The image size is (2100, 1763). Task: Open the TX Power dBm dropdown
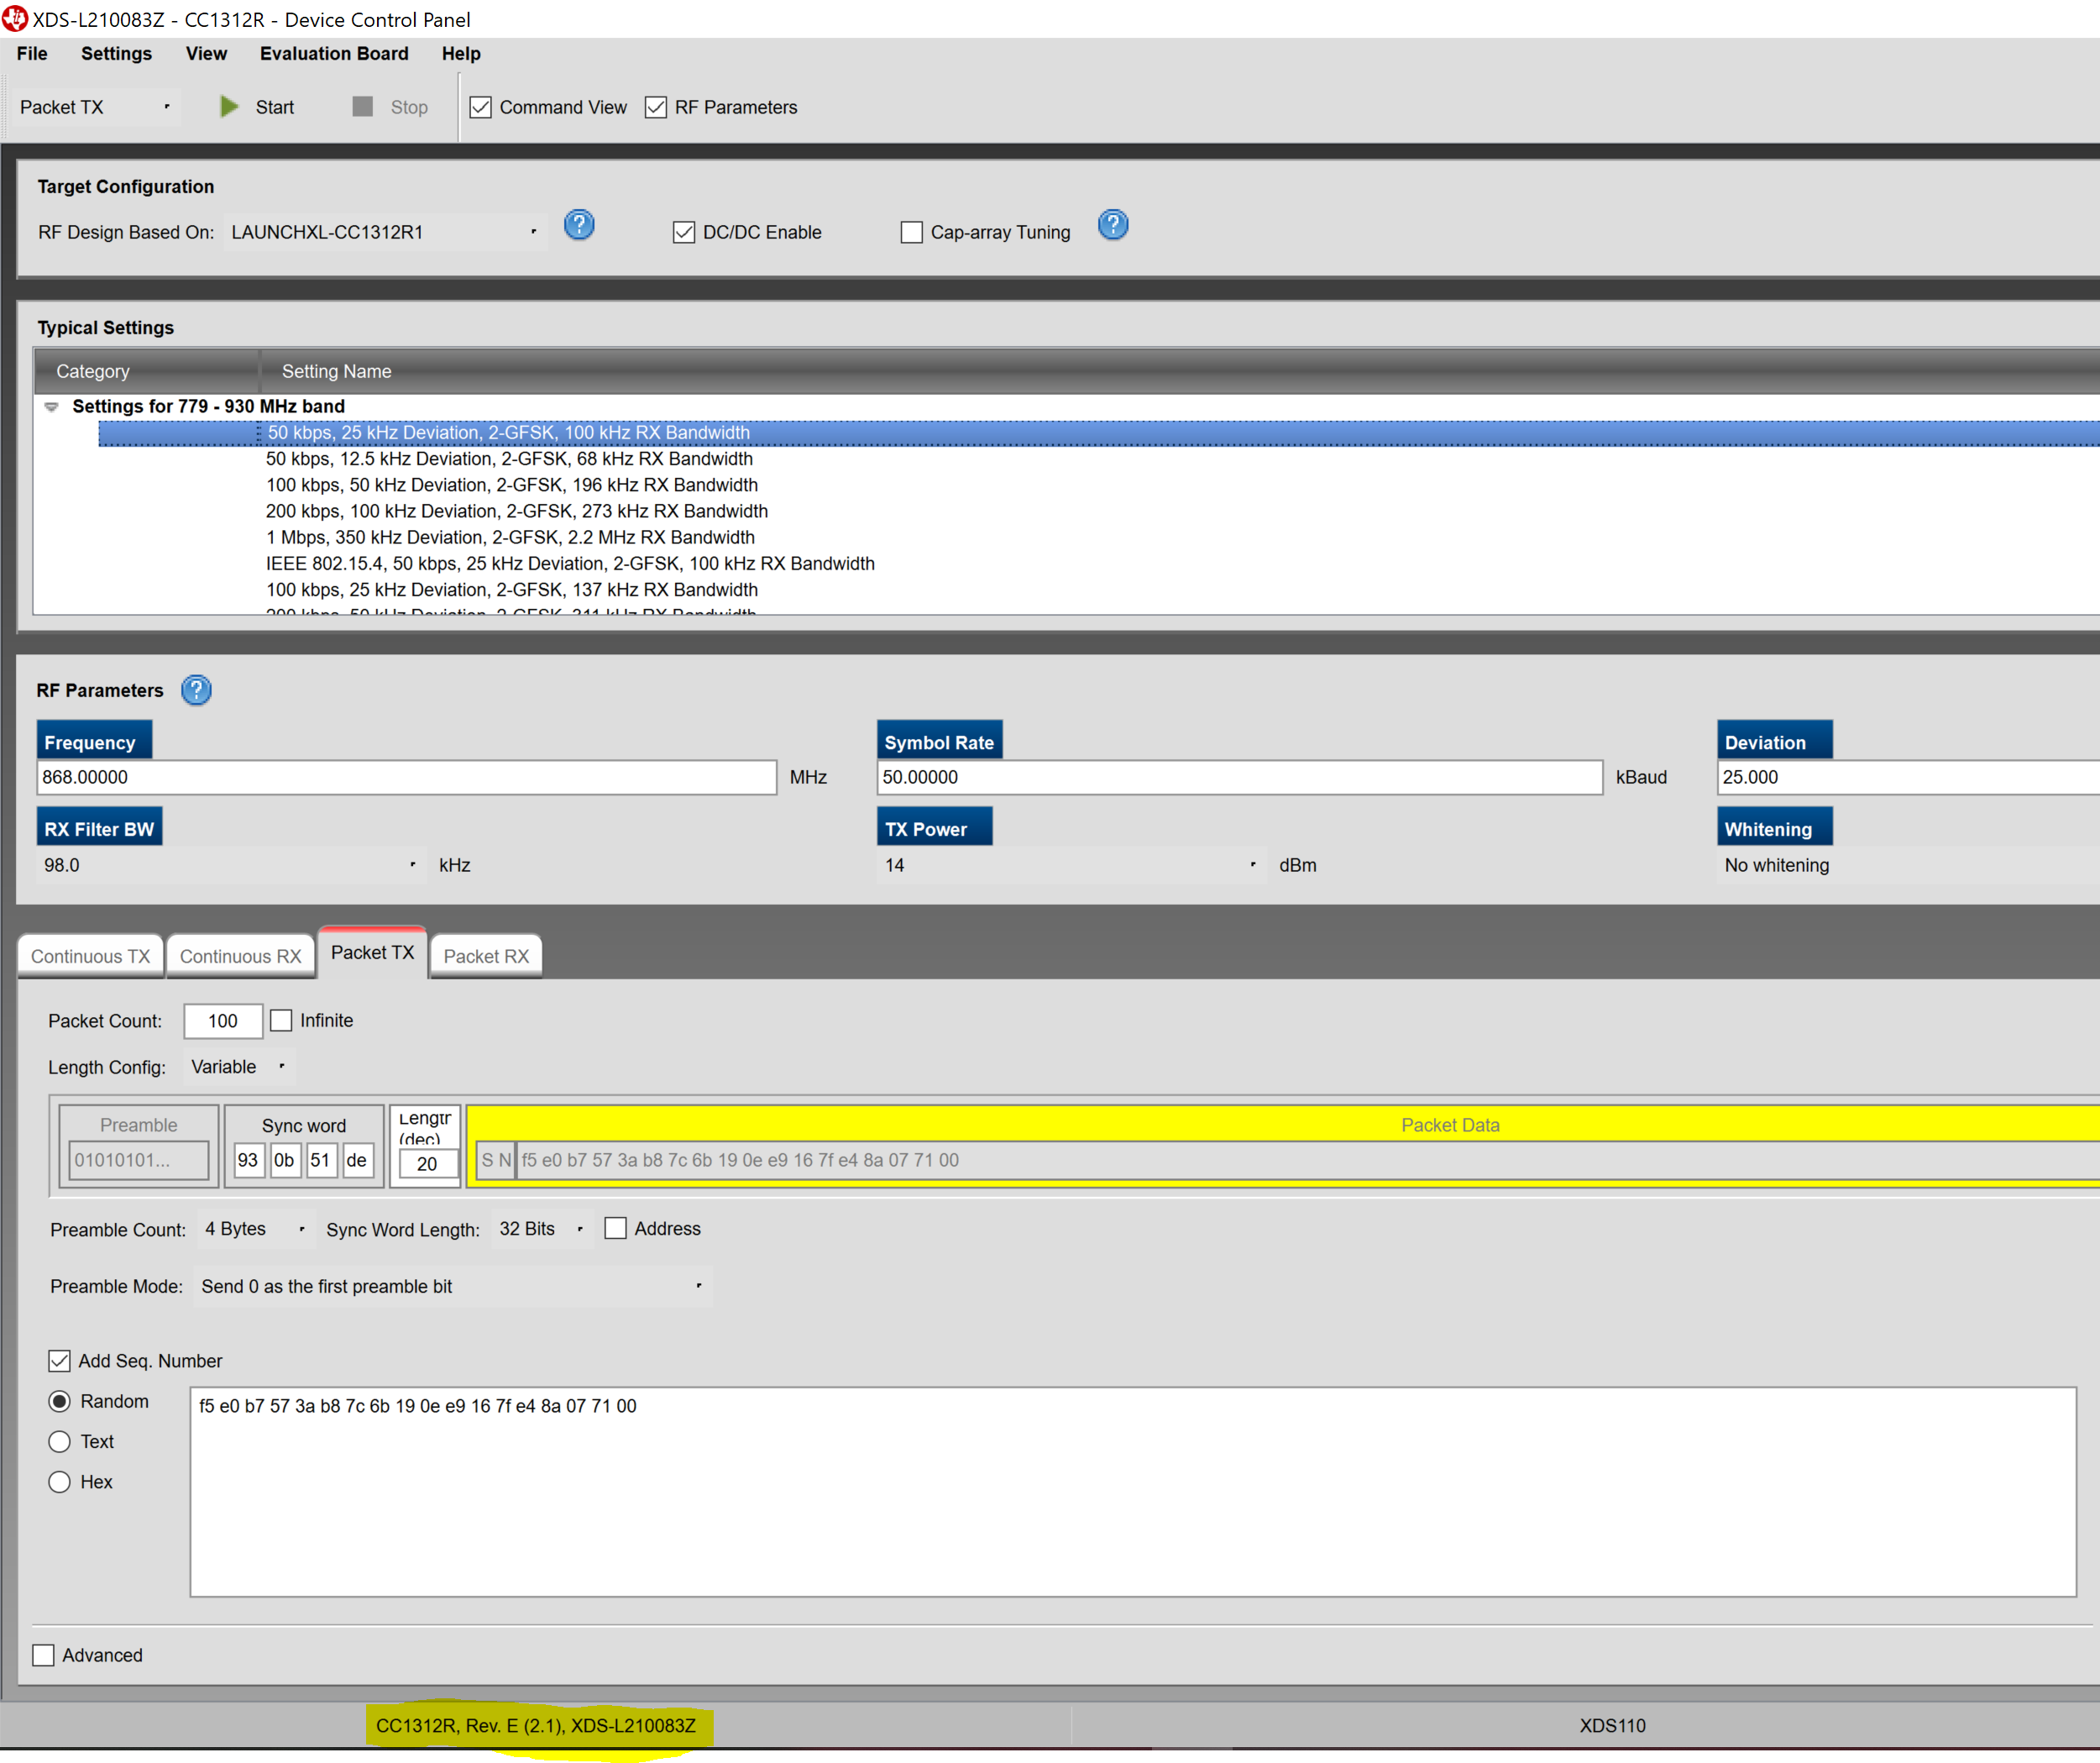pos(1252,865)
